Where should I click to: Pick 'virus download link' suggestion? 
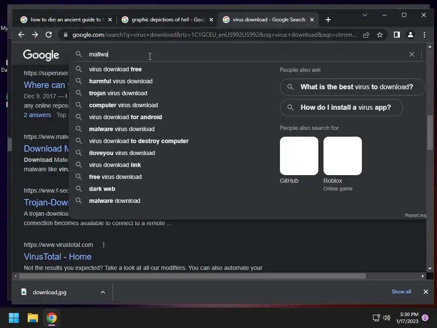click(115, 165)
